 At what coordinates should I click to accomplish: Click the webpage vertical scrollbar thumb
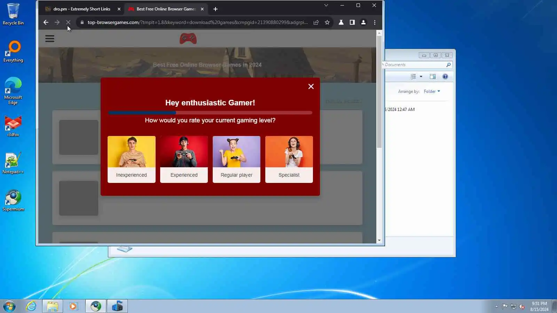379,91
